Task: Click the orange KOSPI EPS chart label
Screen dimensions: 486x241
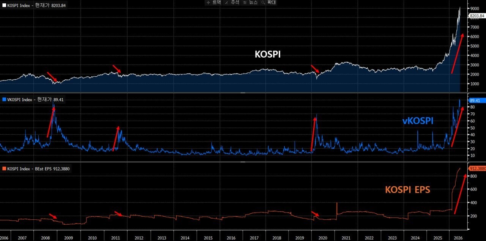Action: pyautogui.click(x=407, y=189)
